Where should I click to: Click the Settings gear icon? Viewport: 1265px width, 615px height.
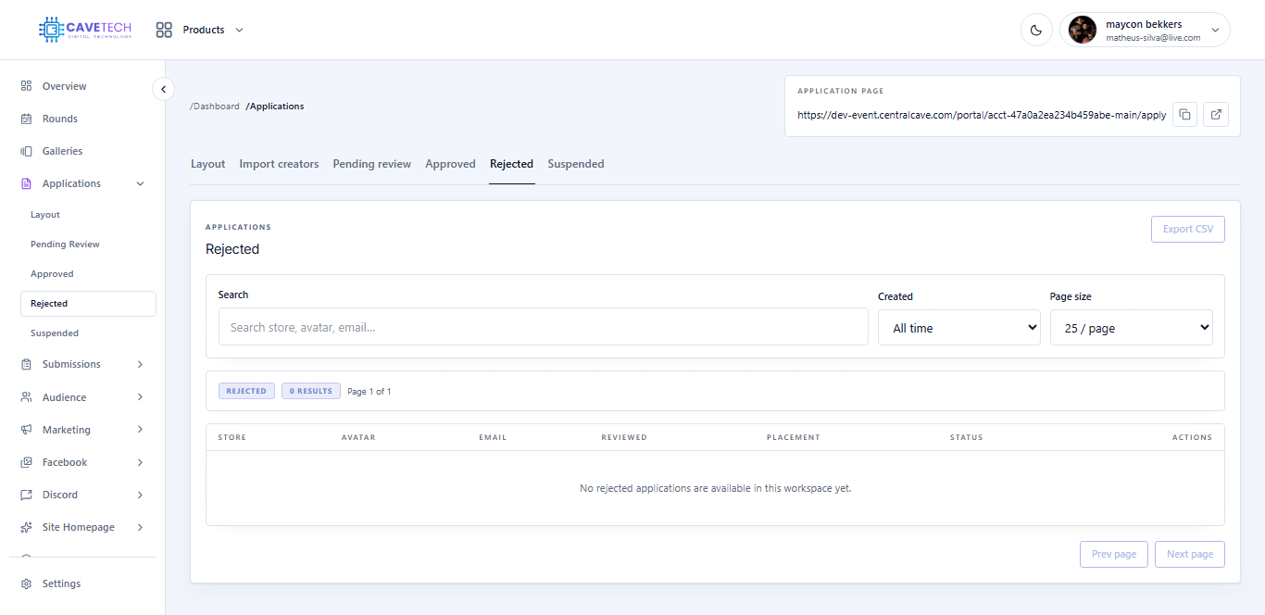pos(26,584)
